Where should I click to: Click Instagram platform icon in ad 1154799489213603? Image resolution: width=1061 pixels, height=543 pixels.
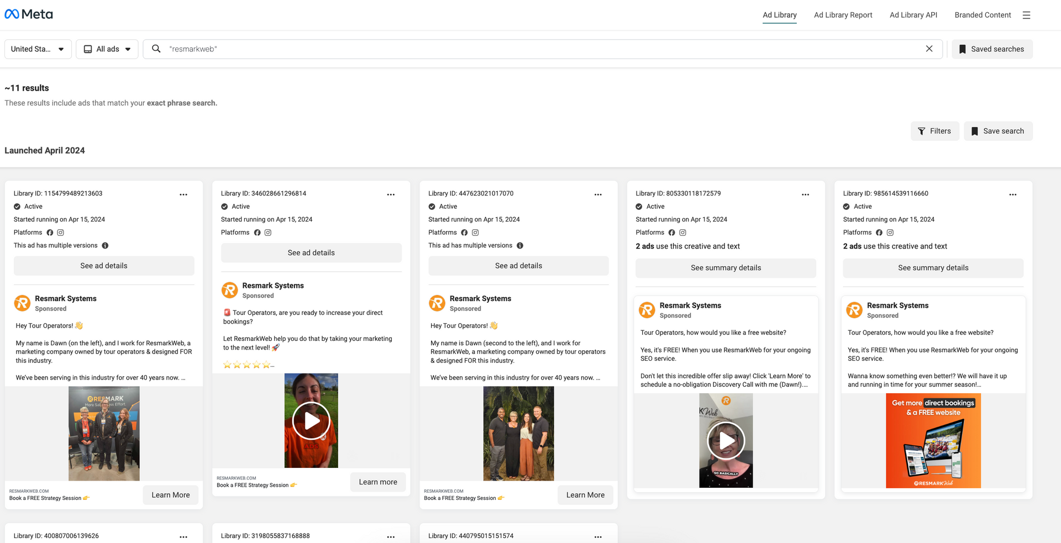(x=61, y=233)
